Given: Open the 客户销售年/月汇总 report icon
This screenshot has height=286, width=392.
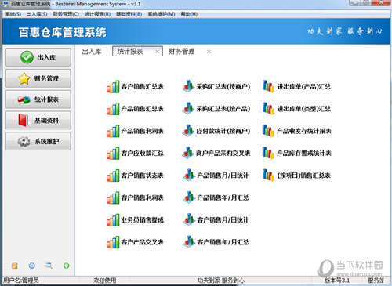Looking at the screenshot, I should (188, 241).
